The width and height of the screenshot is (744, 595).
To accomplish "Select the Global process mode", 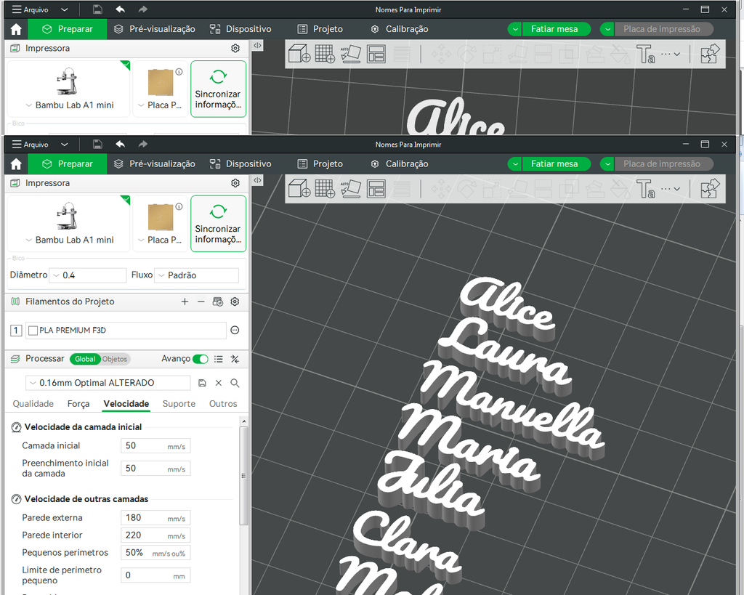I will [85, 359].
